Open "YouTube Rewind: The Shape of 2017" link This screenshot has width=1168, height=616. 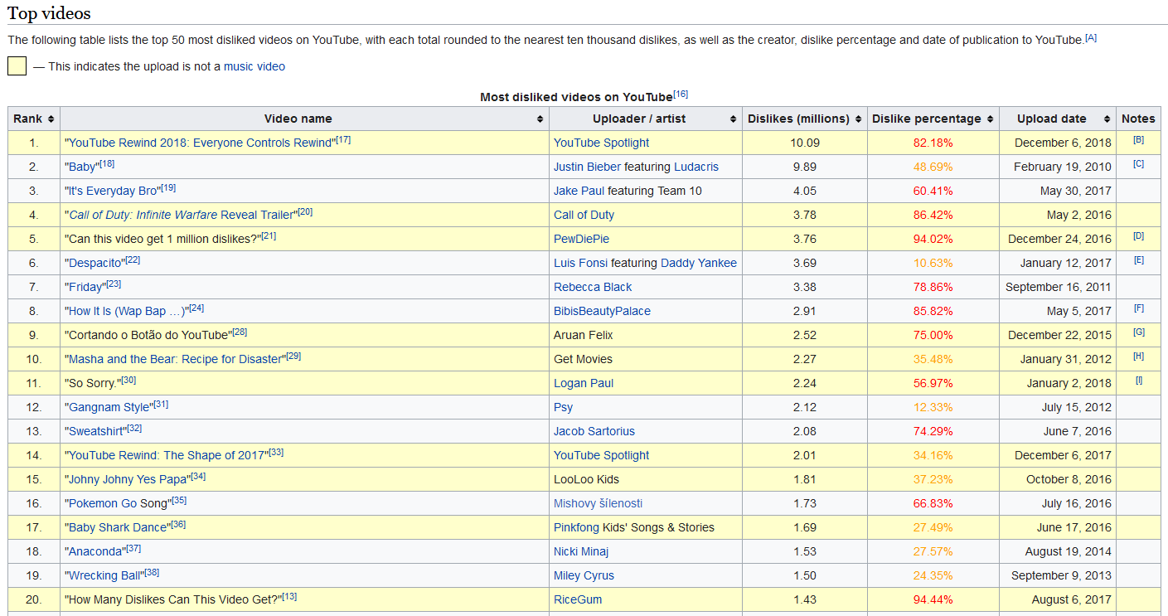167,455
